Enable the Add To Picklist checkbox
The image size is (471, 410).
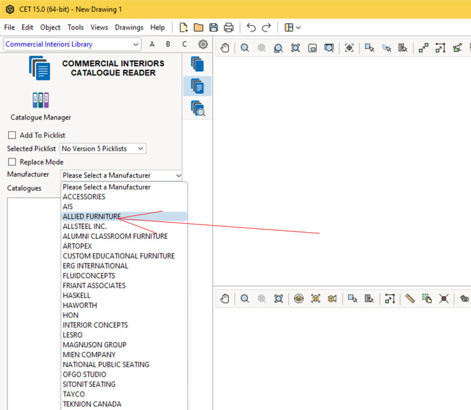(12, 135)
